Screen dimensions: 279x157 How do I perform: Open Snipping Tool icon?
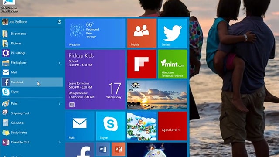tap(5, 113)
